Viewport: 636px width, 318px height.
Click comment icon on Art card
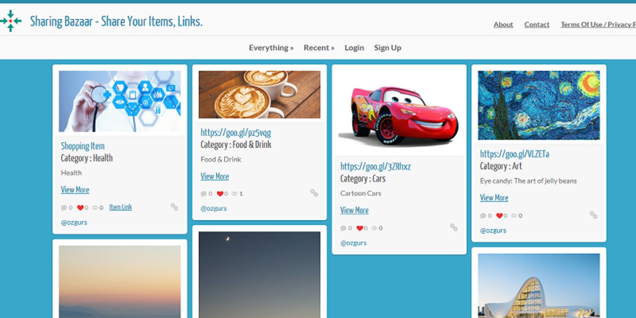483,215
